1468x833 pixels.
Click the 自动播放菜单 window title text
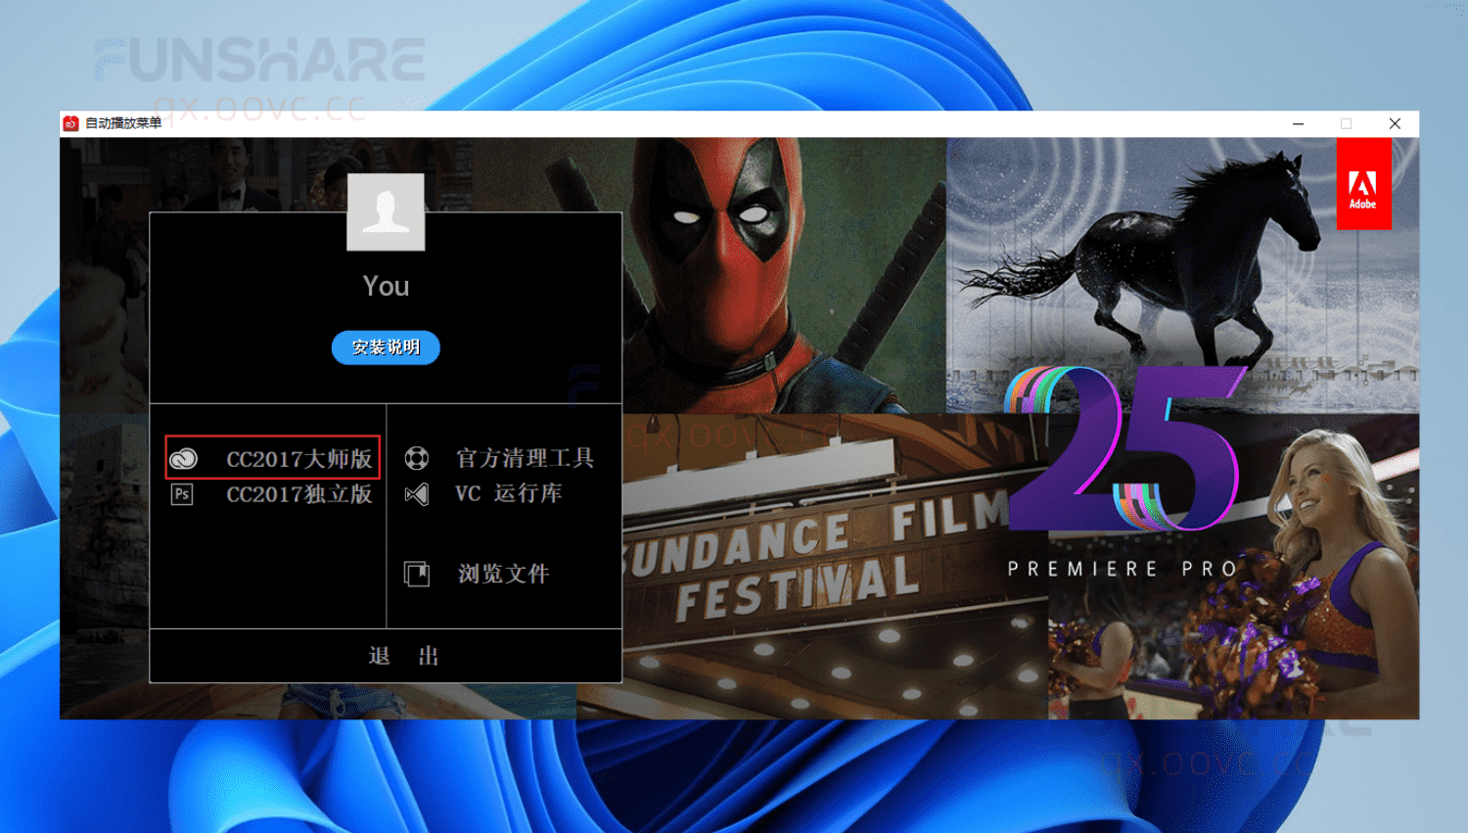123,123
